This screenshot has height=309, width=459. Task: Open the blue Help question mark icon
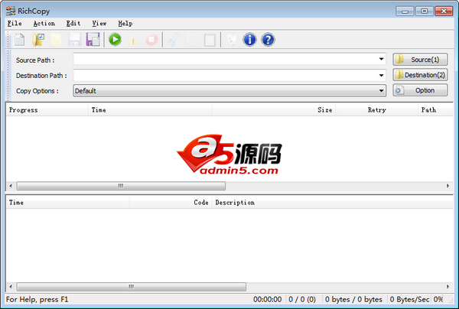click(x=268, y=40)
